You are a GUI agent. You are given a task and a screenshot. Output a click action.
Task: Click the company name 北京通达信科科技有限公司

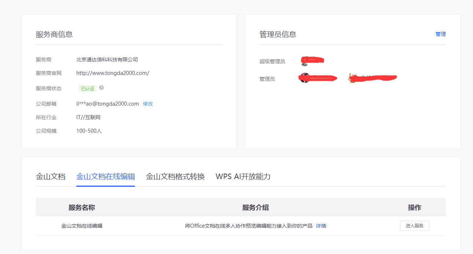pyautogui.click(x=107, y=60)
